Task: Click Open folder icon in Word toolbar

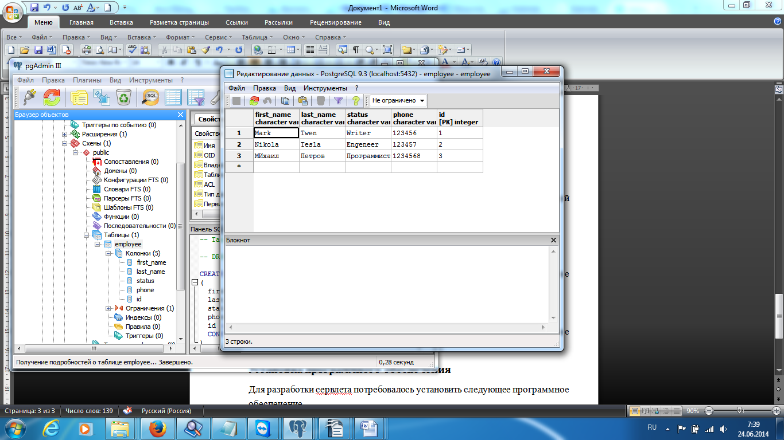Action: (24, 50)
